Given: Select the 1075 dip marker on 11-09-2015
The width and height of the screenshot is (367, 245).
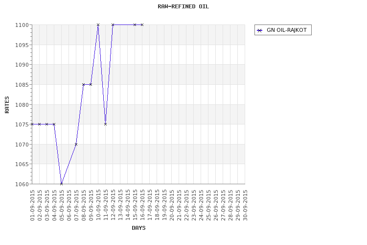Looking at the screenshot, I should click(x=105, y=124).
